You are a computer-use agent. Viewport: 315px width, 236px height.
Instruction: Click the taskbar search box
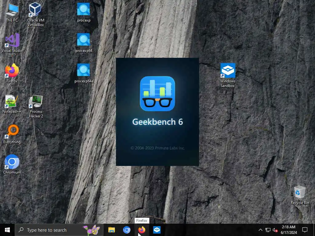59,230
